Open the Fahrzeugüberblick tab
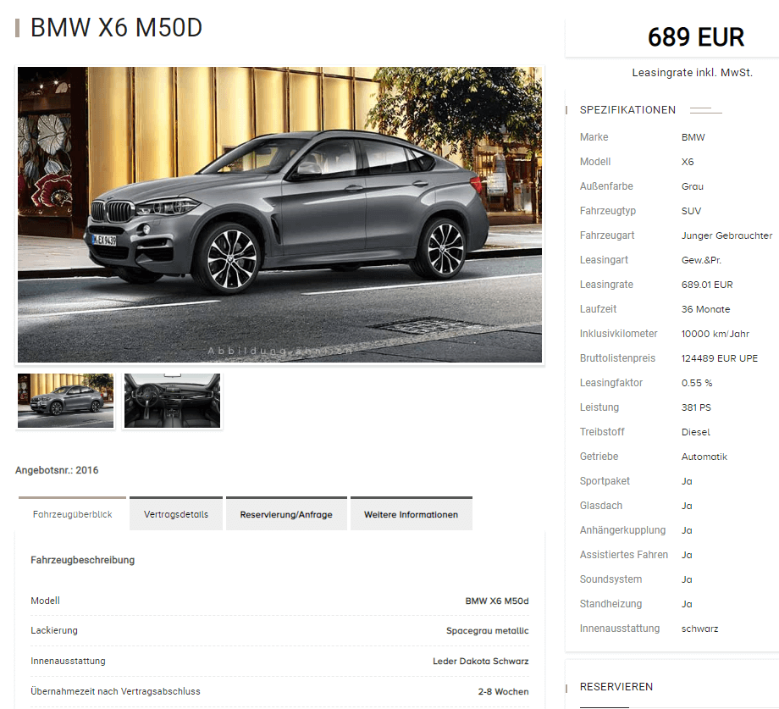Viewport: 779px width, 709px height. [72, 513]
